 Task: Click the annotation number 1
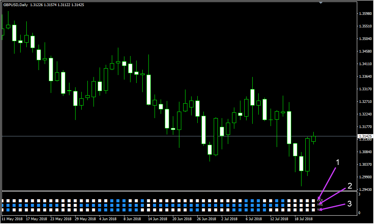click(x=337, y=163)
